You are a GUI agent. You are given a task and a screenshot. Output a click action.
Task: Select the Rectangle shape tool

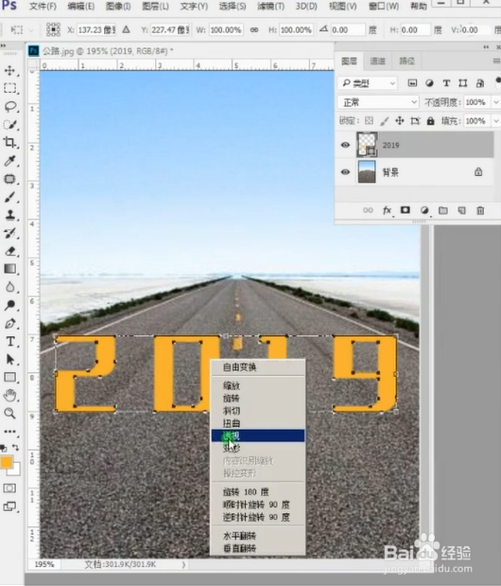[10, 378]
